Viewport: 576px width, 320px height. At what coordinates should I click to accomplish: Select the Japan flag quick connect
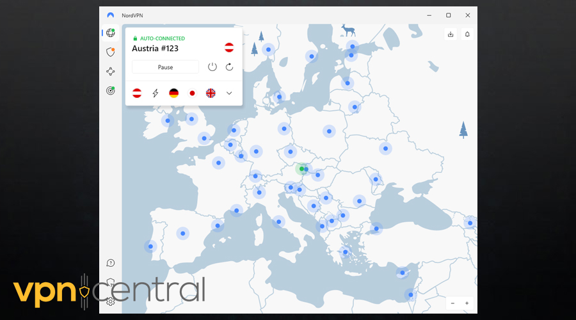(192, 93)
